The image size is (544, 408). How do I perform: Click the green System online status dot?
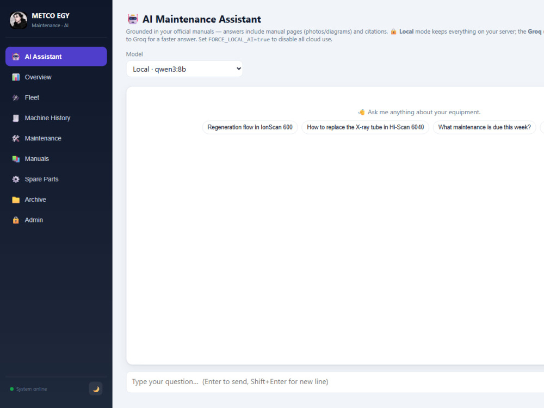point(12,389)
